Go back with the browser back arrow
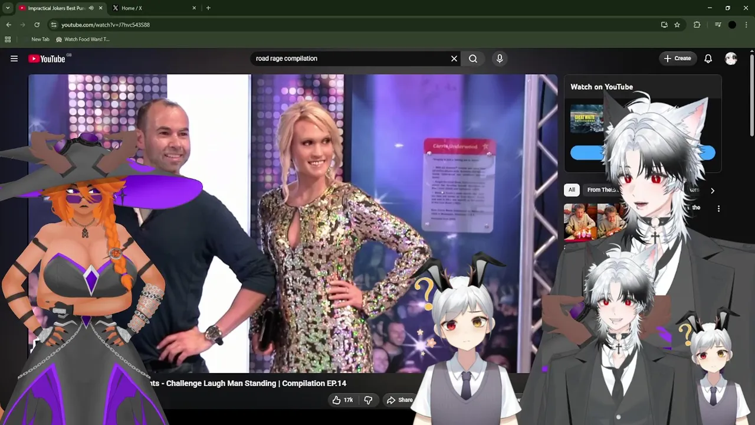 pos(8,25)
